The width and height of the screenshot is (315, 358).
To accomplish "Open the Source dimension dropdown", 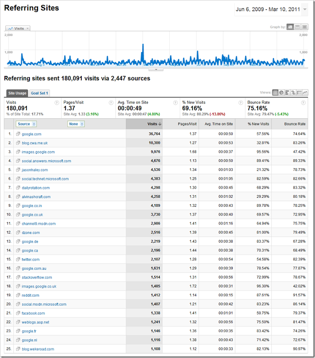I will tap(26, 124).
